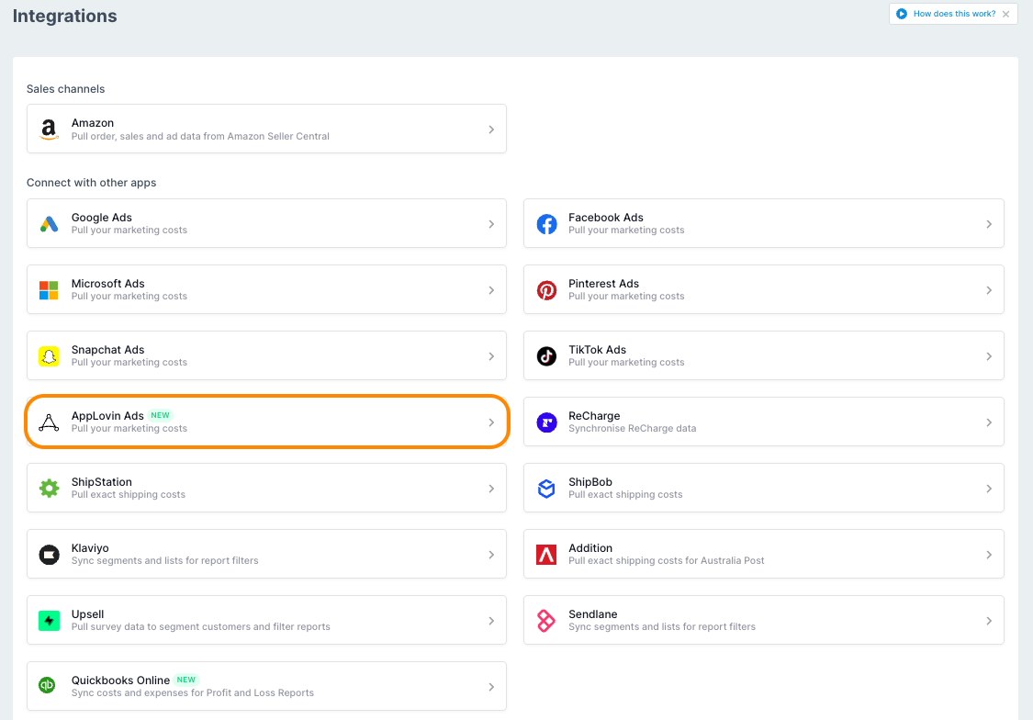Click the Microsoft Ads logo icon

pos(49,290)
